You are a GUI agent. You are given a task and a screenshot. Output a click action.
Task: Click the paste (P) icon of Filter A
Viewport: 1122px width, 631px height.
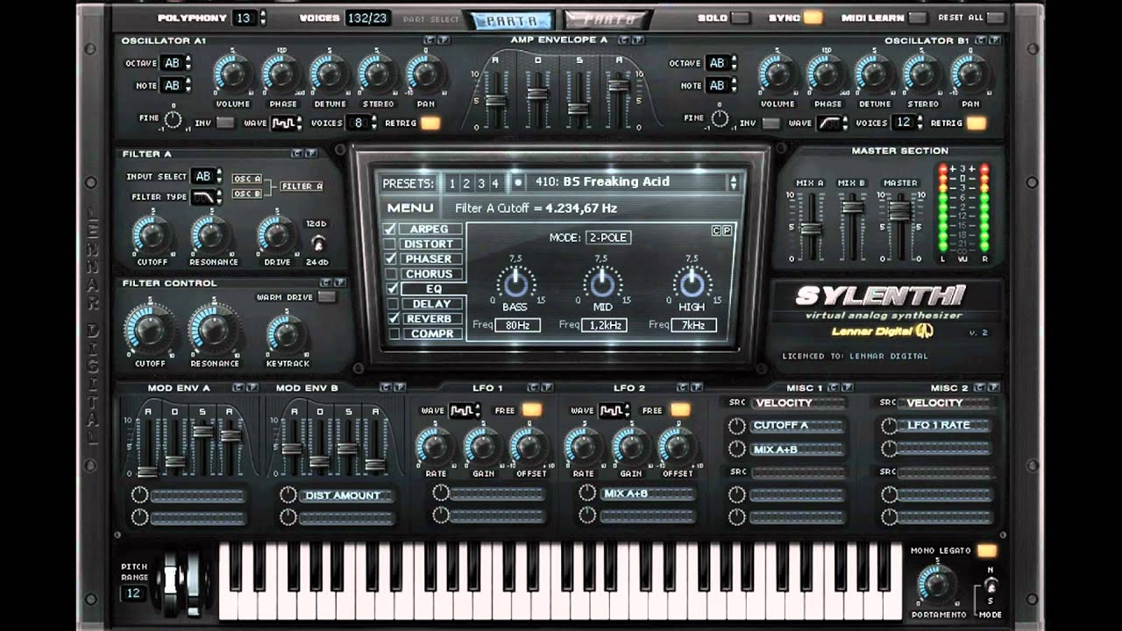(310, 153)
